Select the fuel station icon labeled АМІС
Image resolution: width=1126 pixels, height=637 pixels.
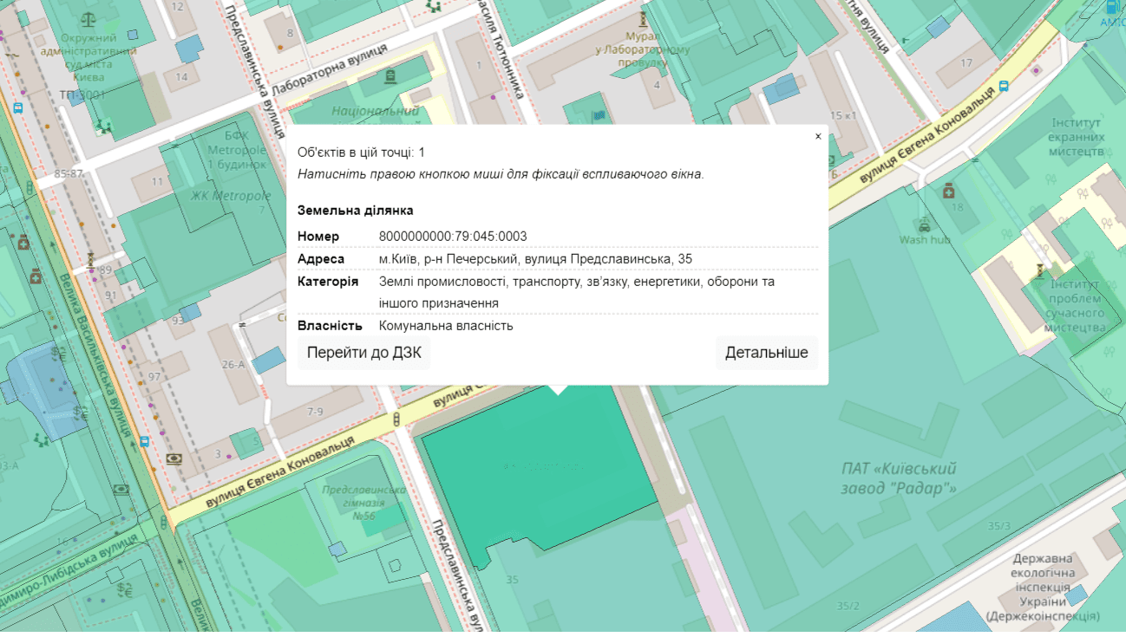coord(1113,7)
